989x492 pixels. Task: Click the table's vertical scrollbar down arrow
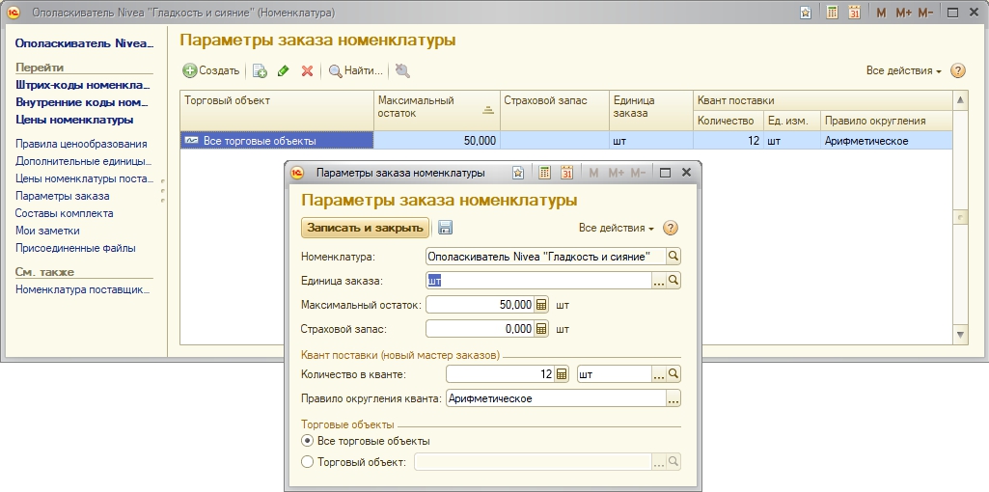coord(960,334)
